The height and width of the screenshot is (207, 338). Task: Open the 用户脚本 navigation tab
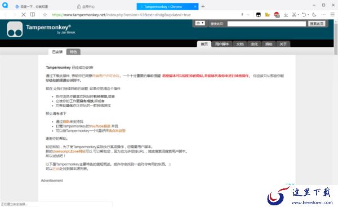pos(222,44)
